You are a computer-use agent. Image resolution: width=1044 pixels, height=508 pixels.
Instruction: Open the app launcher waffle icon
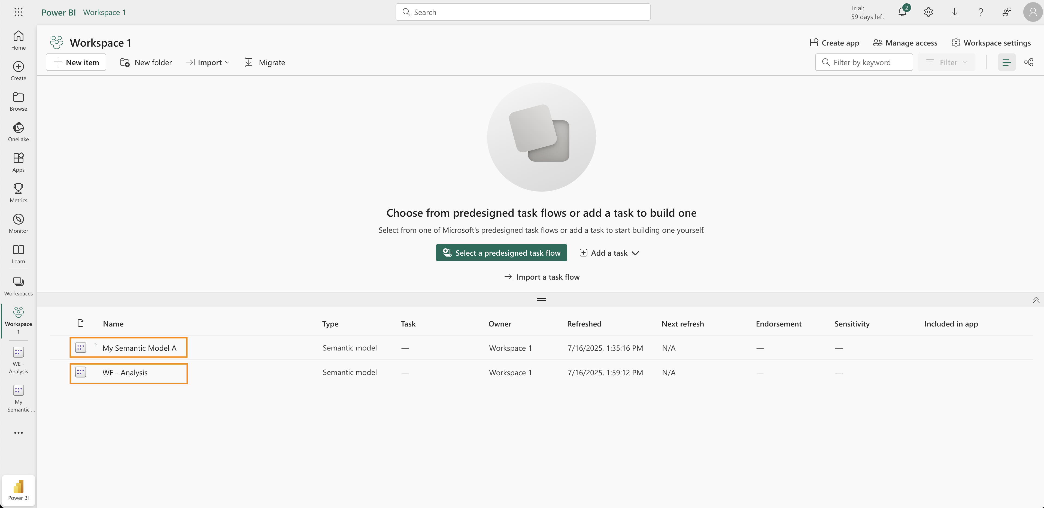tap(18, 12)
